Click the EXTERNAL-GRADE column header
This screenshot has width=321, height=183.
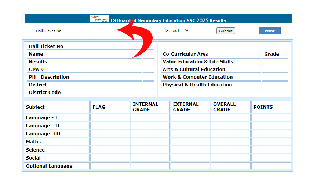[190, 107]
